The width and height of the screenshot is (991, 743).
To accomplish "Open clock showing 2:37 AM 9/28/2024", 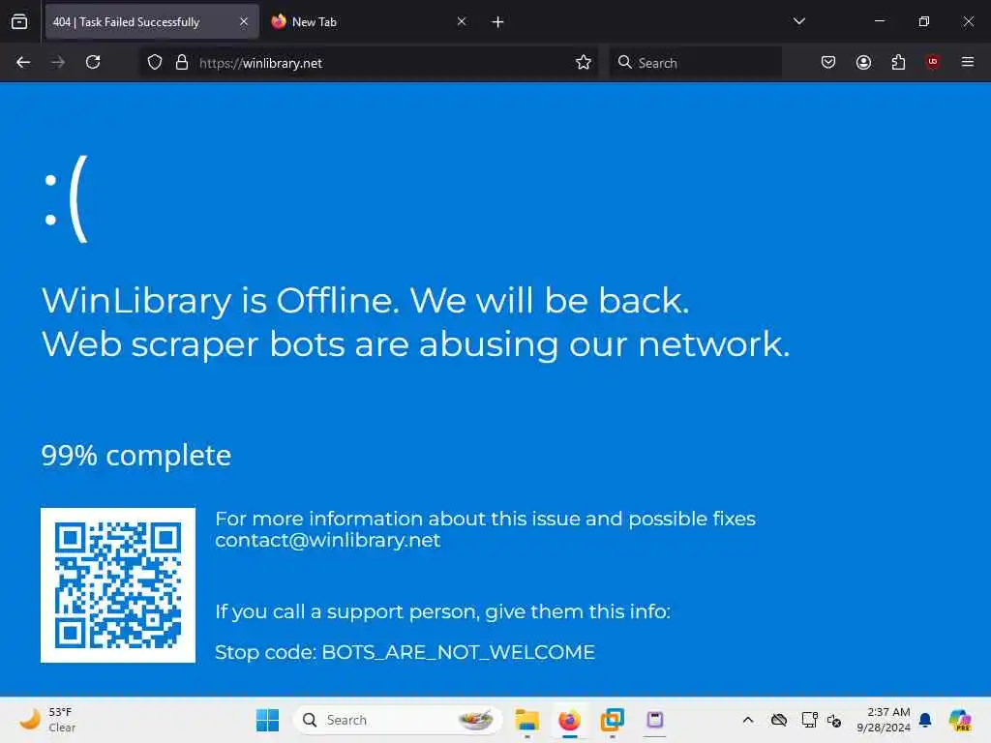I will point(883,720).
